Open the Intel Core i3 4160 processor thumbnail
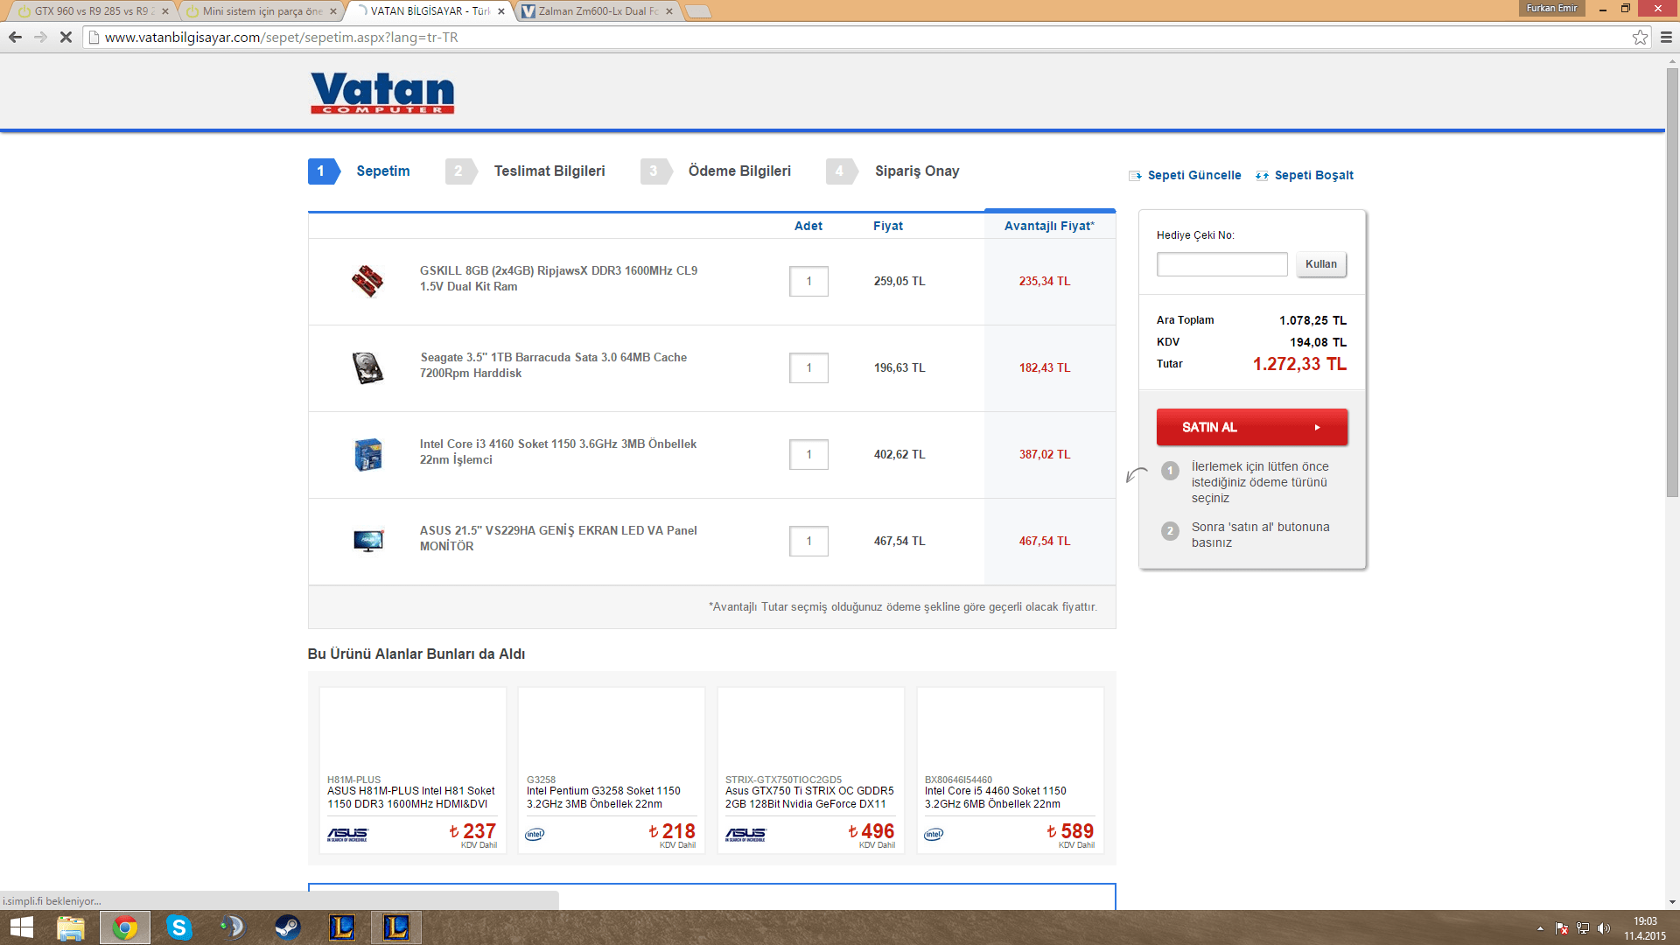Viewport: 1680px width, 945px height. [x=367, y=455]
